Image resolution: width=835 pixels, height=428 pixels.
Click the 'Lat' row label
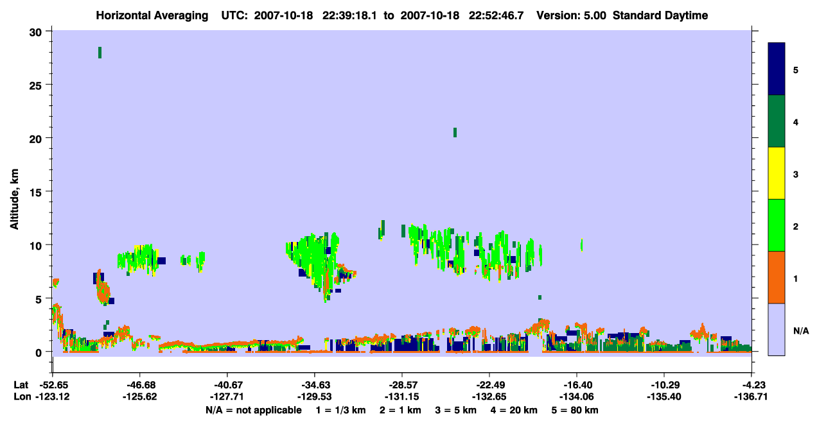point(21,385)
